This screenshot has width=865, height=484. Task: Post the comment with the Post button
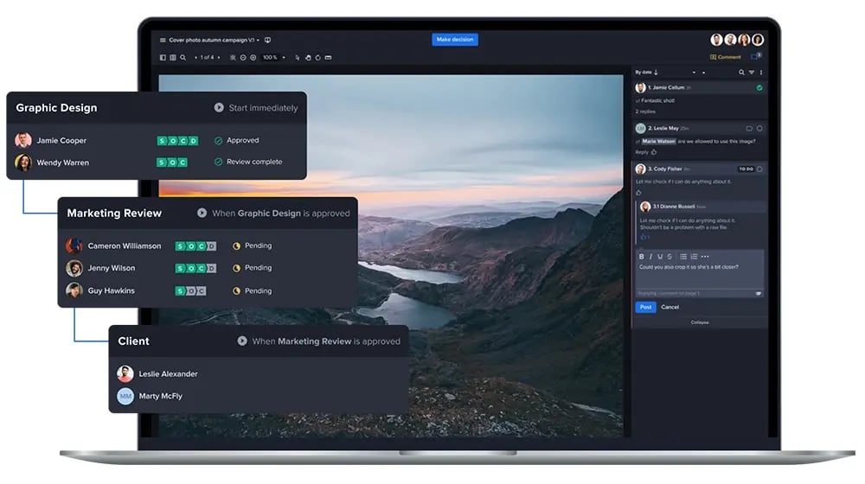(x=645, y=307)
